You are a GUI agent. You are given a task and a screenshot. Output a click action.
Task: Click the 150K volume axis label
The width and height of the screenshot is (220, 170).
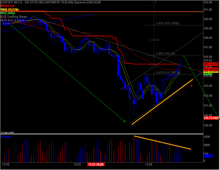[x=207, y=137]
